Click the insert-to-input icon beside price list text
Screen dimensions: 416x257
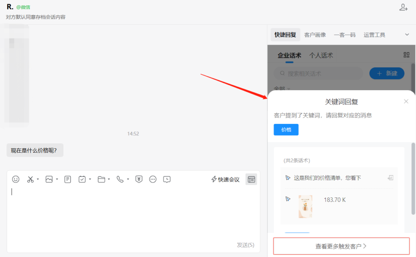point(390,178)
